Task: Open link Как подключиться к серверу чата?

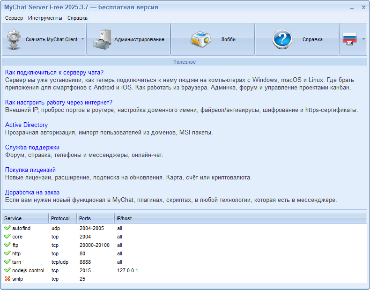Action: pos(54,72)
